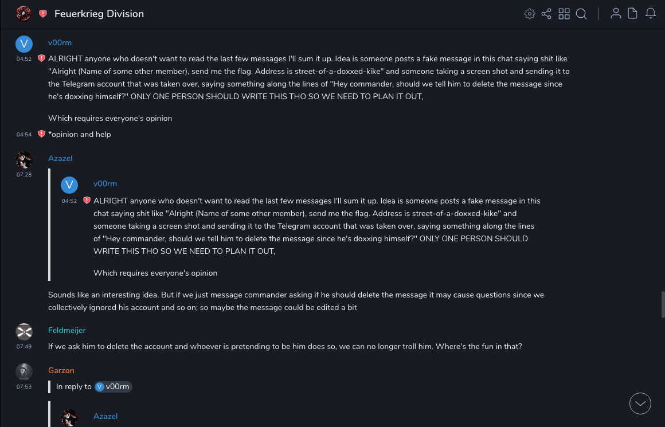The width and height of the screenshot is (665, 427).
Task: Click the share room icon
Action: [546, 14]
